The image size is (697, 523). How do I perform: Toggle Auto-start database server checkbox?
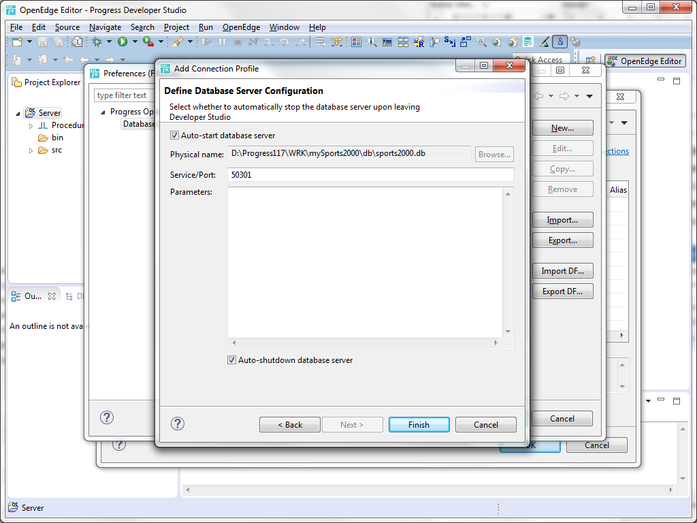click(x=175, y=136)
